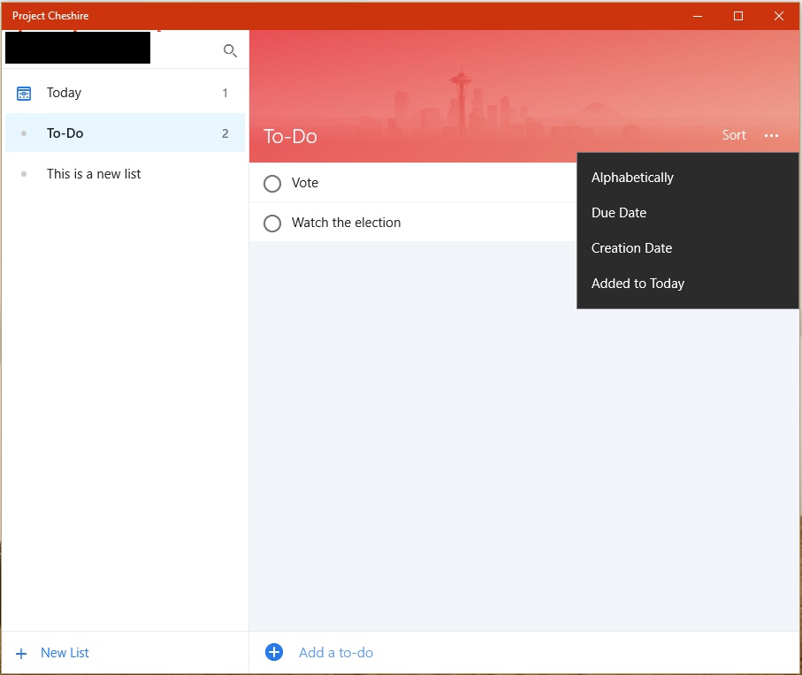Click the blue plus icon beside Add a to-do
This screenshot has height=675, width=802.
(x=273, y=652)
